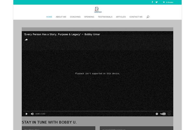Open the cart showing 0 Items

[x=168, y=2]
